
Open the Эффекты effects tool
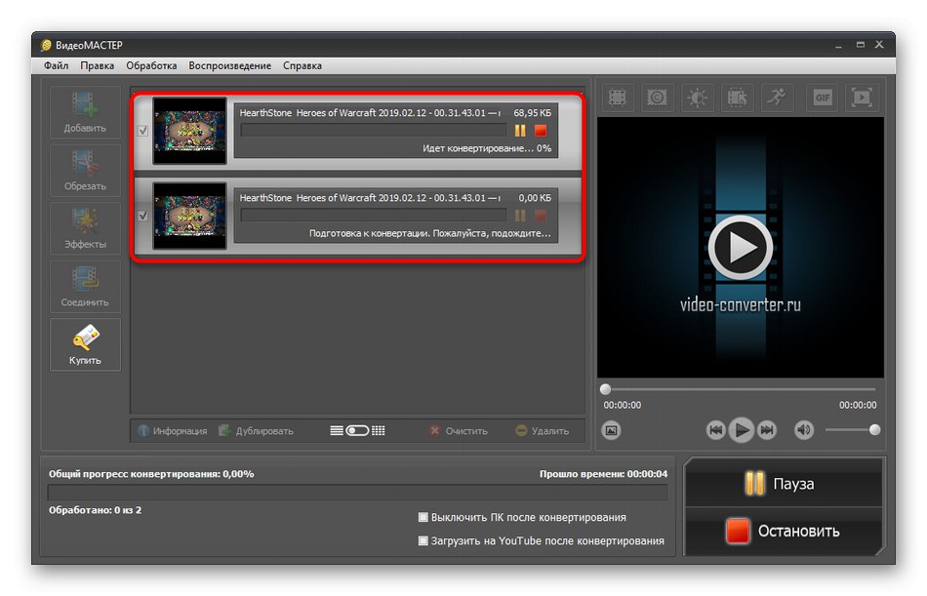tap(85, 228)
